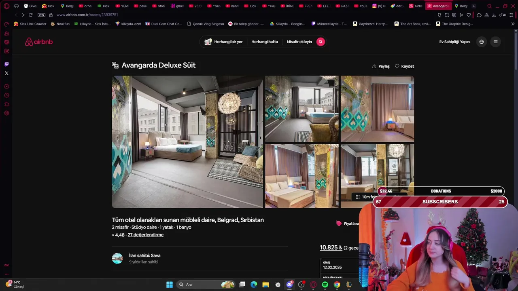This screenshot has height=291, width=518.
Task: Open Dual Cam Chat bookmark
Action: (163, 24)
